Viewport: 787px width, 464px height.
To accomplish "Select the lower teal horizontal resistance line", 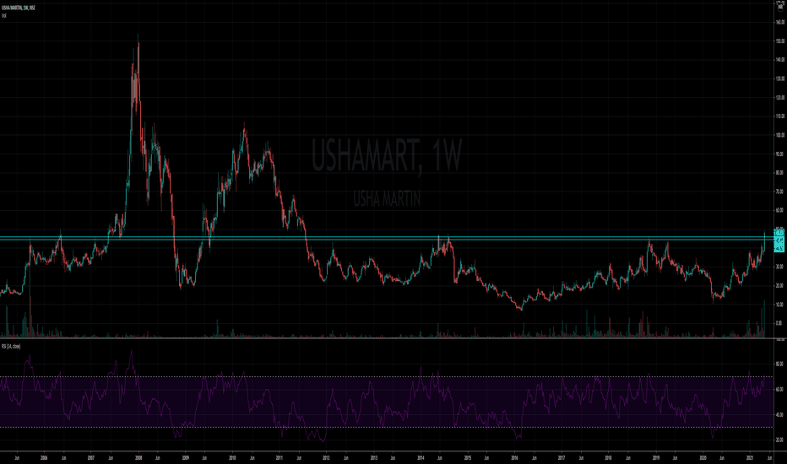I will pyautogui.click(x=387, y=240).
